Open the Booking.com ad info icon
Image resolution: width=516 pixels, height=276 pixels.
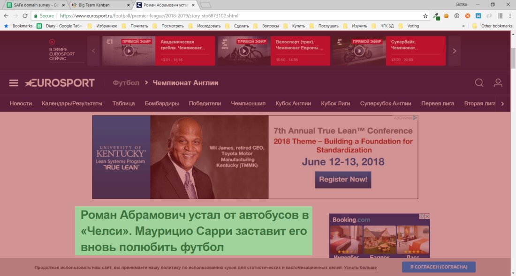tap(422, 216)
